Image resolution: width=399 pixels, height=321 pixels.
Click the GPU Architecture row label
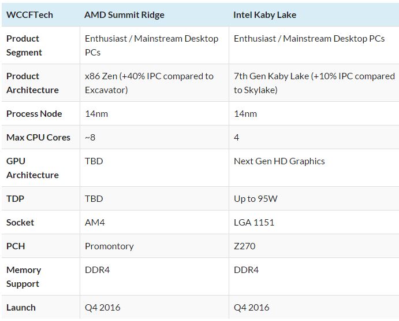pyautogui.click(x=32, y=168)
